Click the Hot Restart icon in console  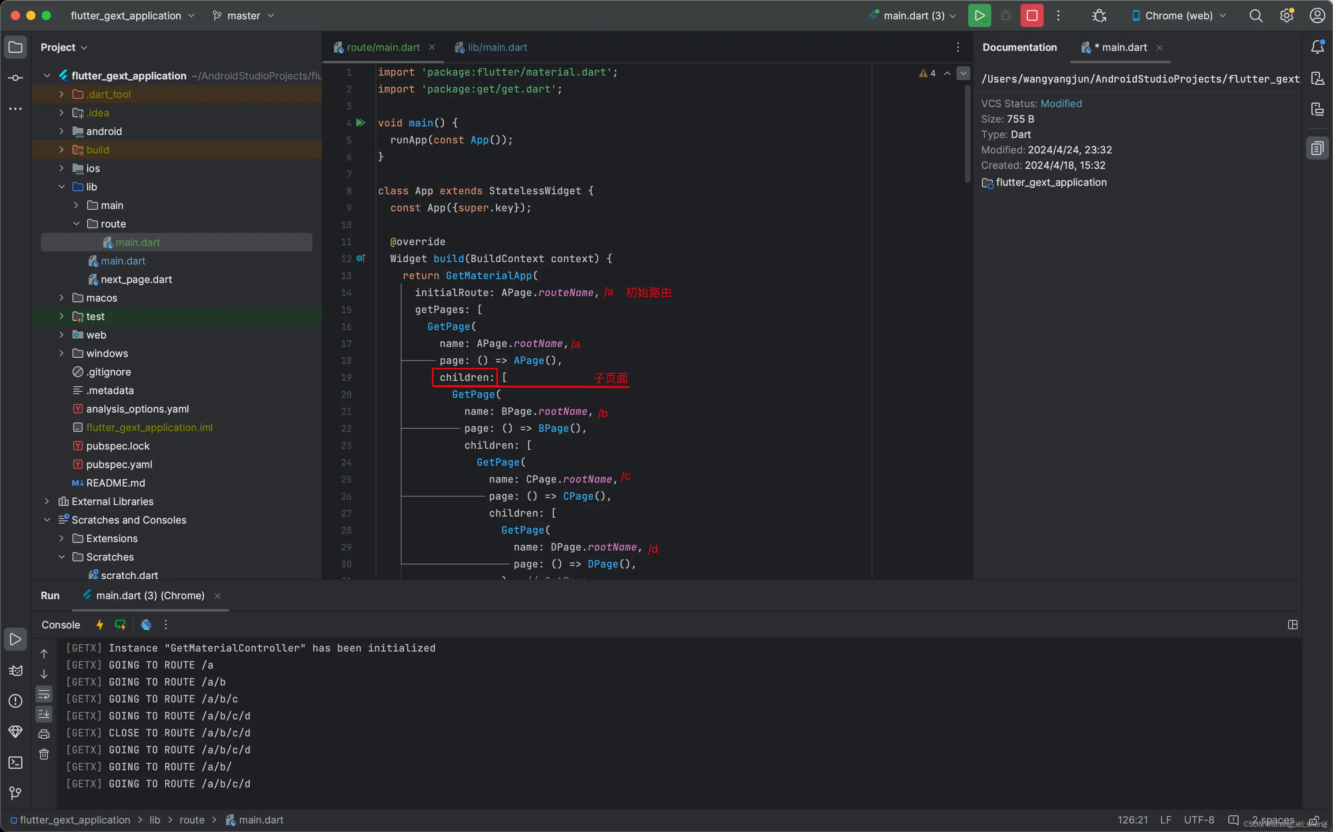tap(120, 624)
